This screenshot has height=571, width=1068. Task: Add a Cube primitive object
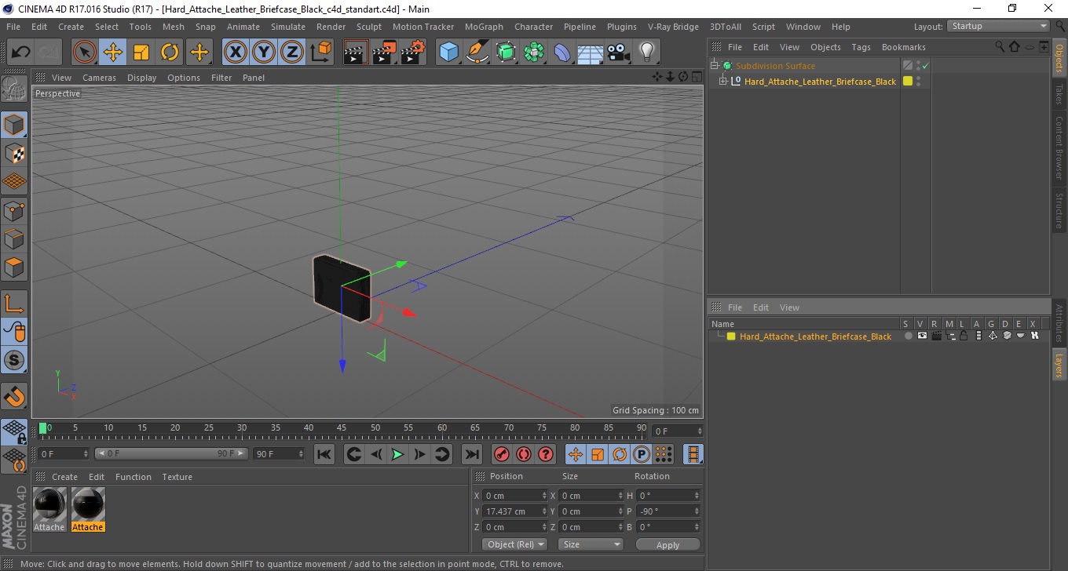click(448, 53)
